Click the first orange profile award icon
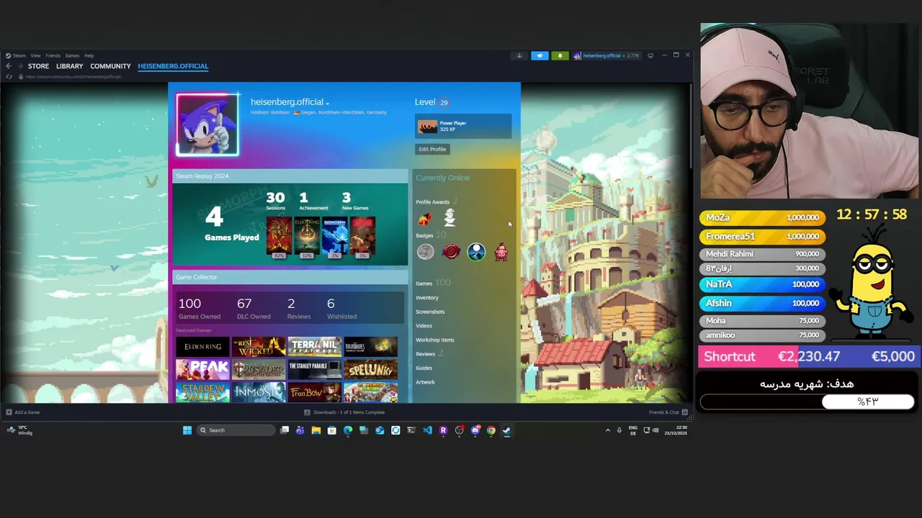The width and height of the screenshot is (922, 518). pos(424,218)
